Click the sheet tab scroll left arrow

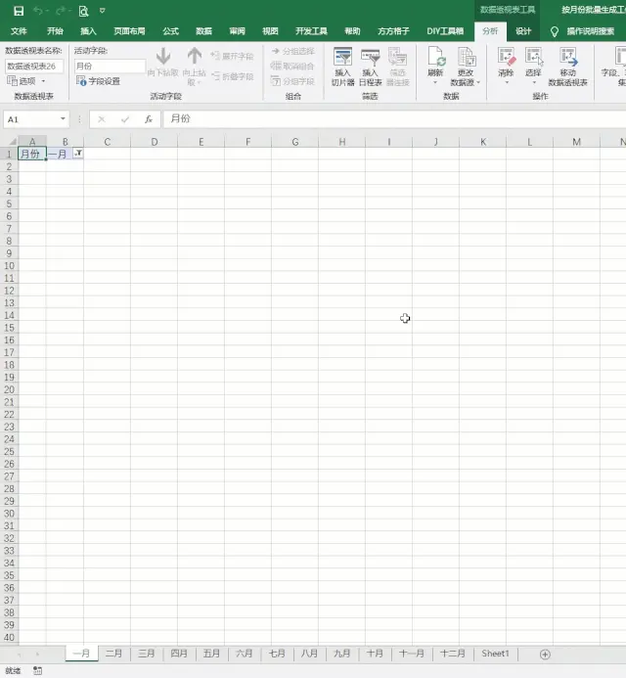pyautogui.click(x=19, y=655)
